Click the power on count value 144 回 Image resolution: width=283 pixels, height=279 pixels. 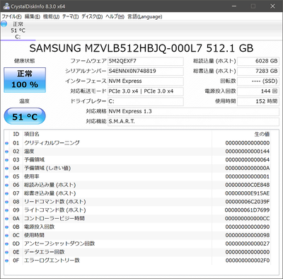click(258, 91)
